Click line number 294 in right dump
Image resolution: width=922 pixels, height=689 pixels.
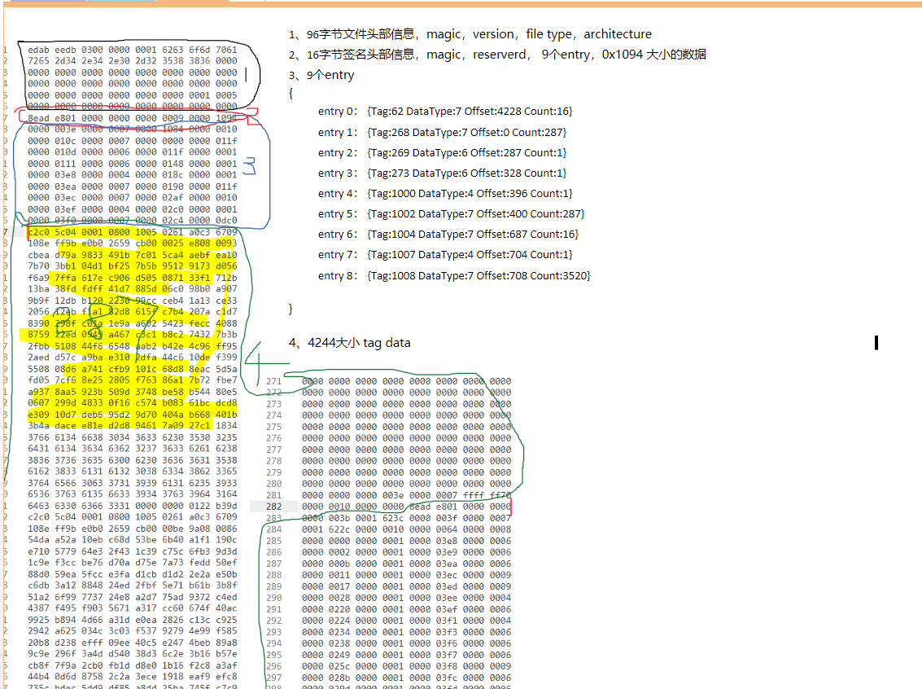pos(273,643)
